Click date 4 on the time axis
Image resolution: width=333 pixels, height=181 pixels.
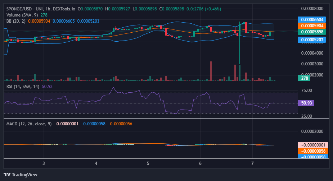coord(96,163)
